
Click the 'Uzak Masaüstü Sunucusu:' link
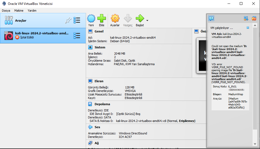coord(105,94)
